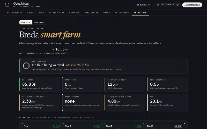Open the EV Charging tab
The width and height of the screenshot is (207, 129).
click(x=122, y=13)
